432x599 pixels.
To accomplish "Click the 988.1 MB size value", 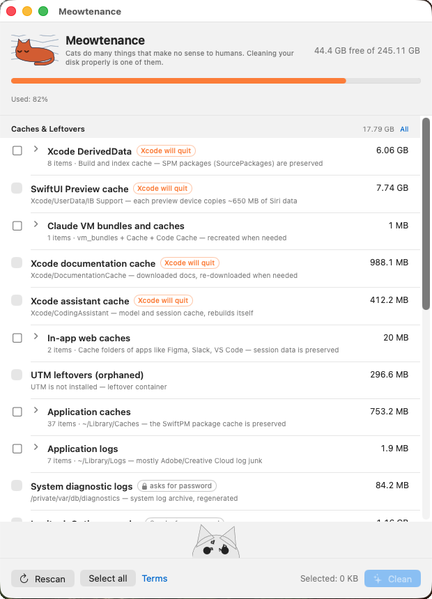I will tap(389, 263).
